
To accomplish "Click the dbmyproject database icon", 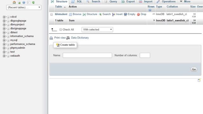I will coord(8,25).
